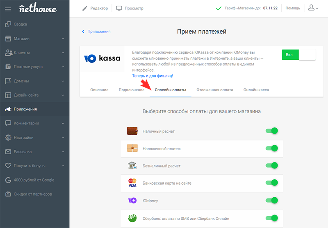Screen dimensions: 328x228
Task: Expand the Домены sidebar chevron
Action: click(x=63, y=81)
